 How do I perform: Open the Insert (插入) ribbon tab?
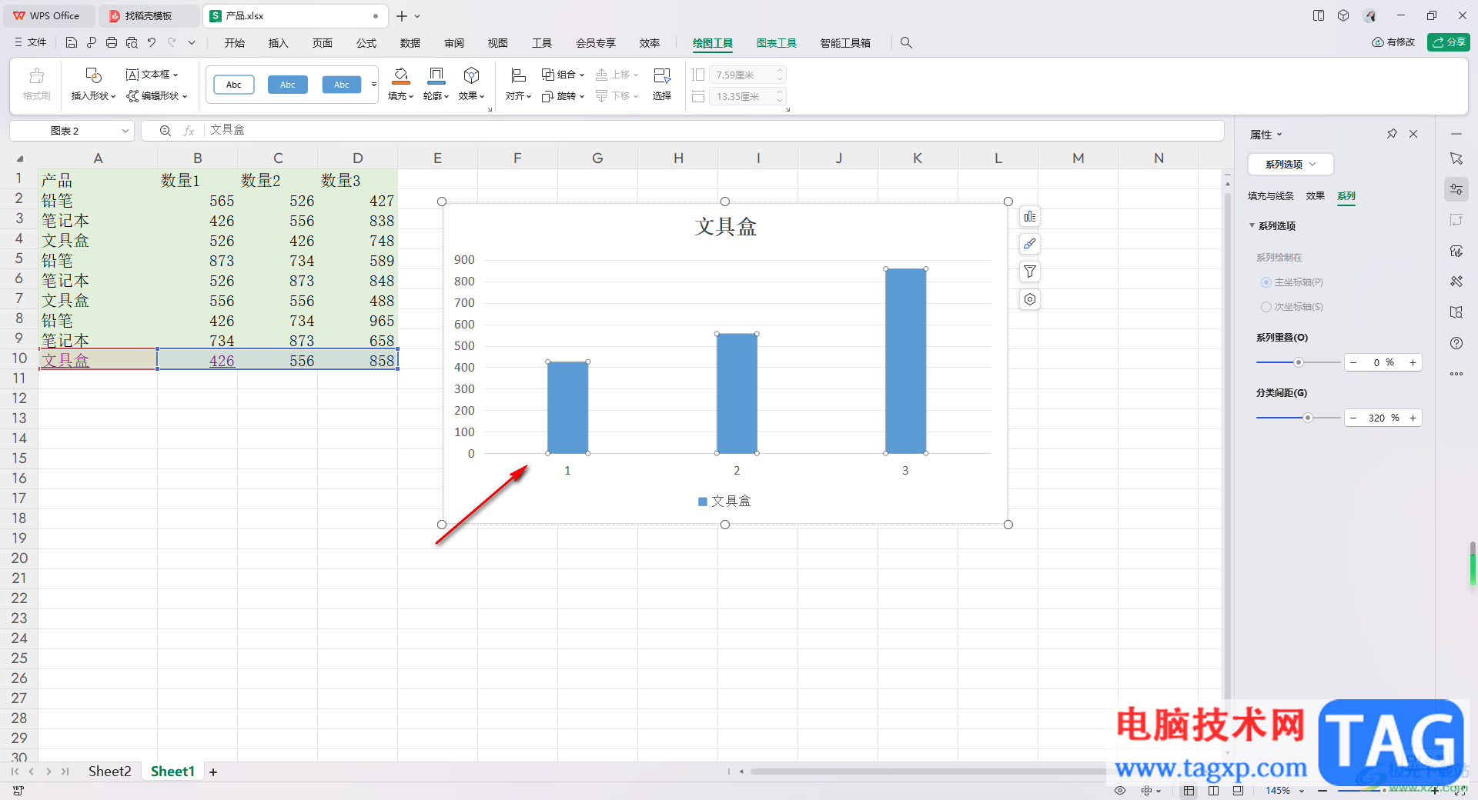tap(279, 43)
